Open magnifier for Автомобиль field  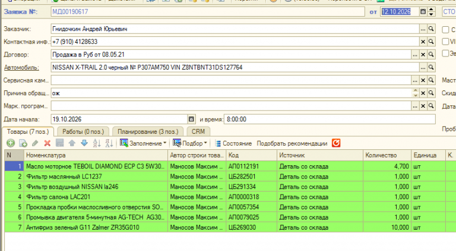[431, 67]
